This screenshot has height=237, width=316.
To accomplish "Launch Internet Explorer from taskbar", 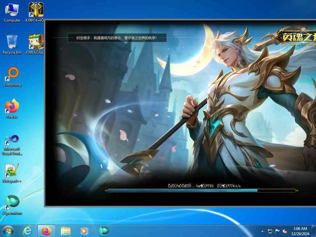I will [x=27, y=231].
